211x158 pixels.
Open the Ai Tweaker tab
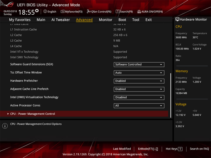coord(61,20)
